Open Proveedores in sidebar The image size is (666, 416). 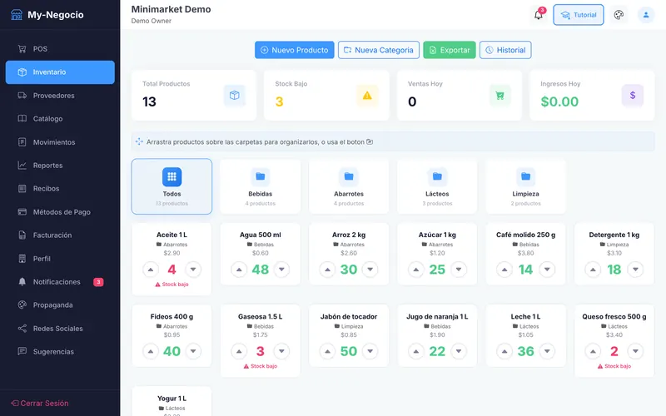tap(60, 96)
